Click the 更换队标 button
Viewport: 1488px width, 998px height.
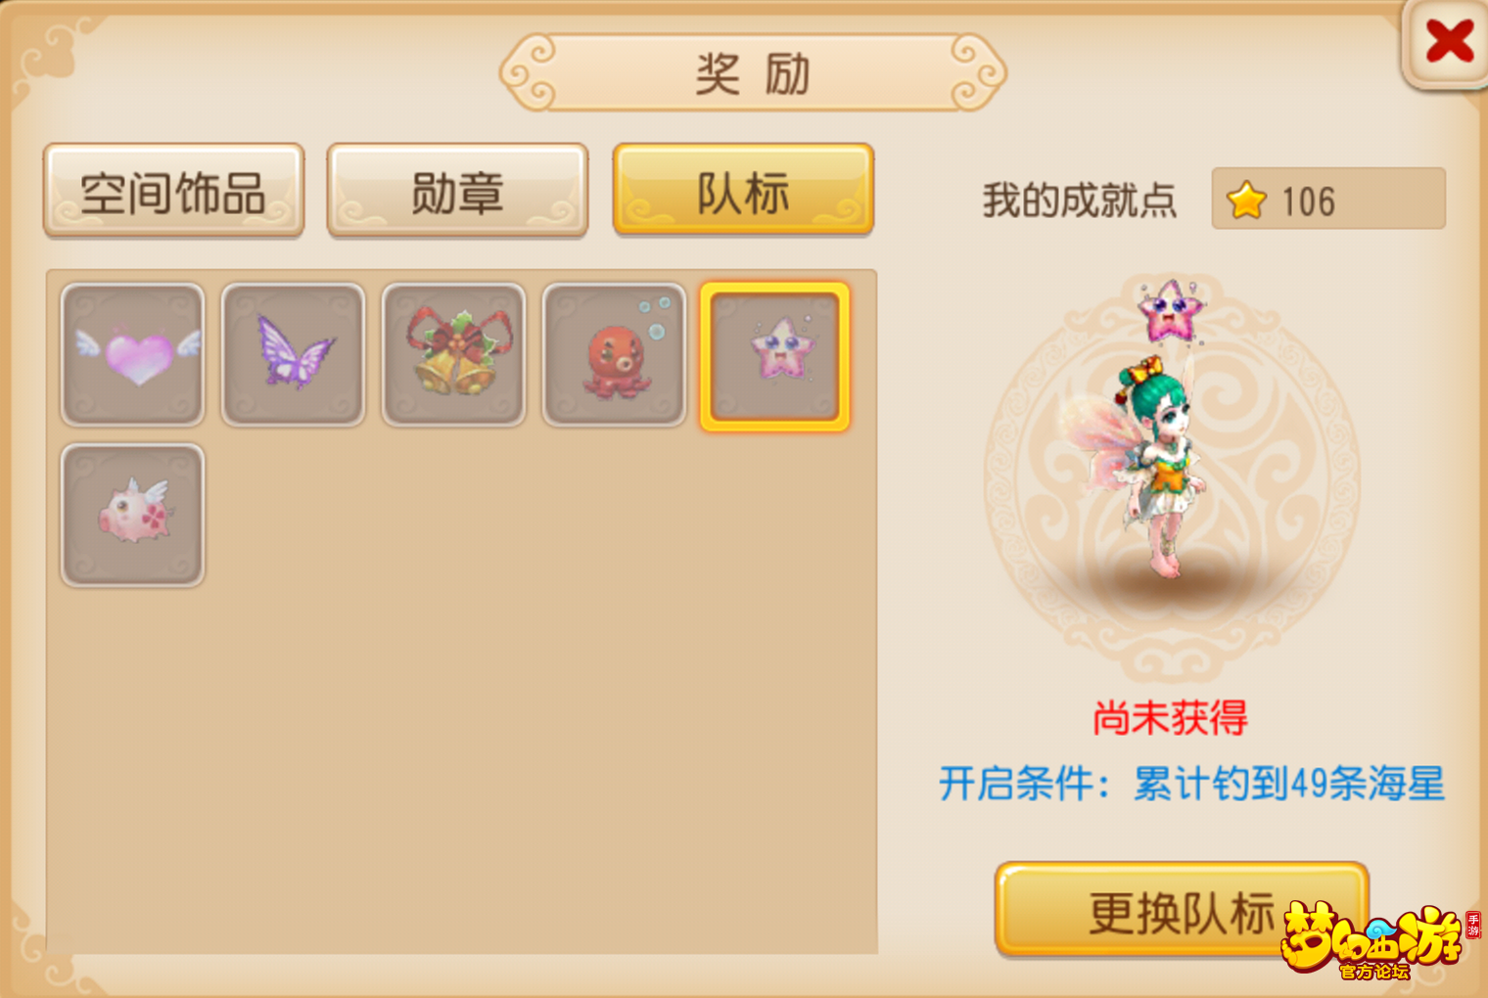click(1182, 909)
